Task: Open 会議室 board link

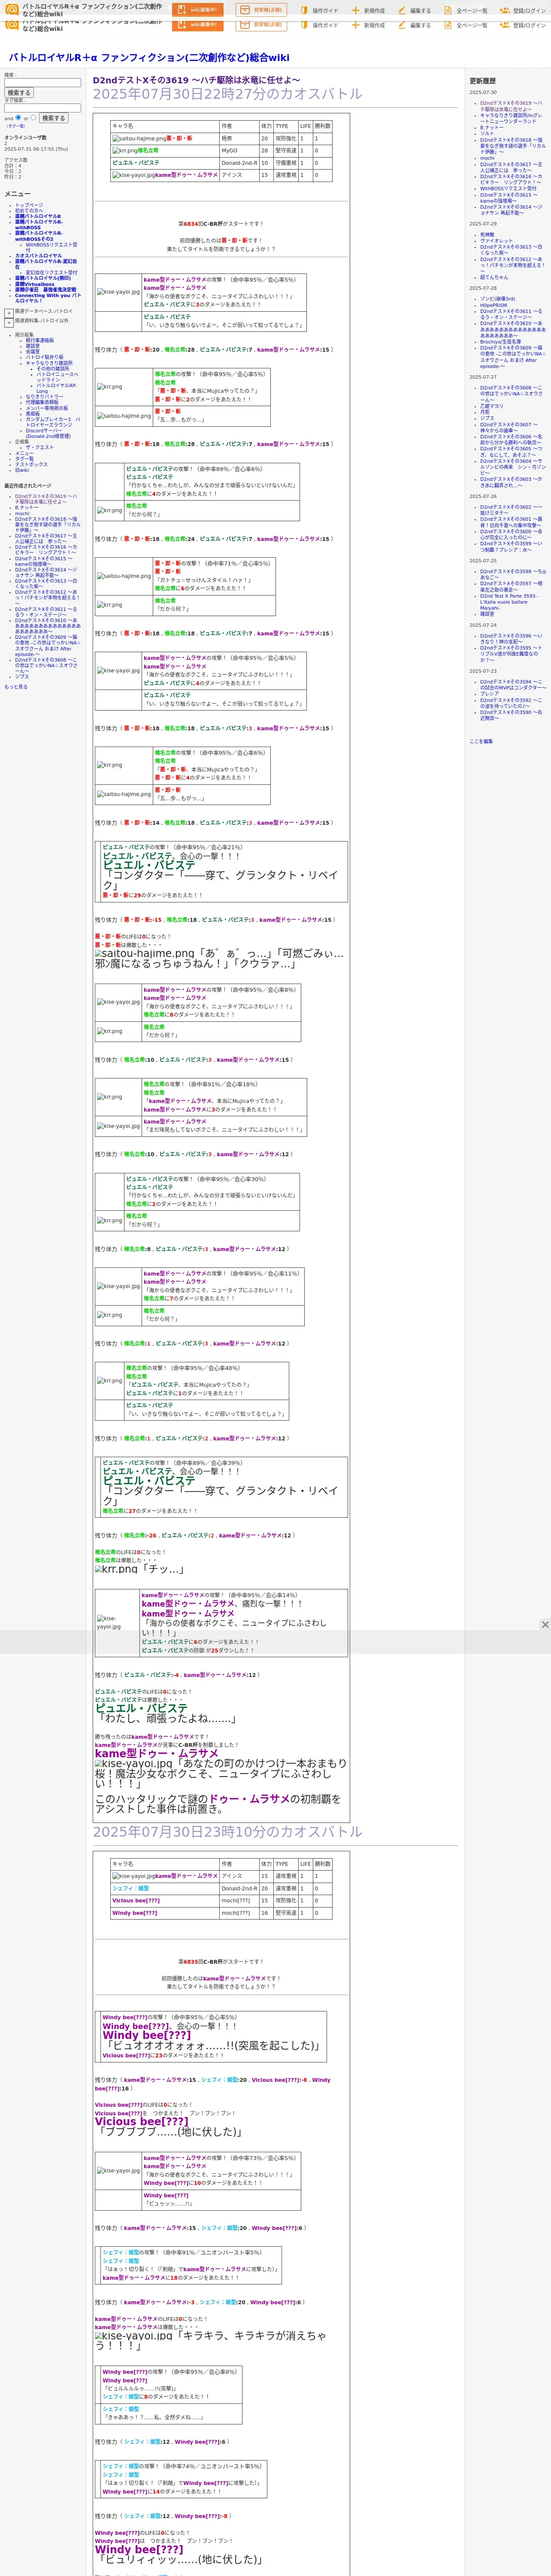Action: [x=33, y=351]
